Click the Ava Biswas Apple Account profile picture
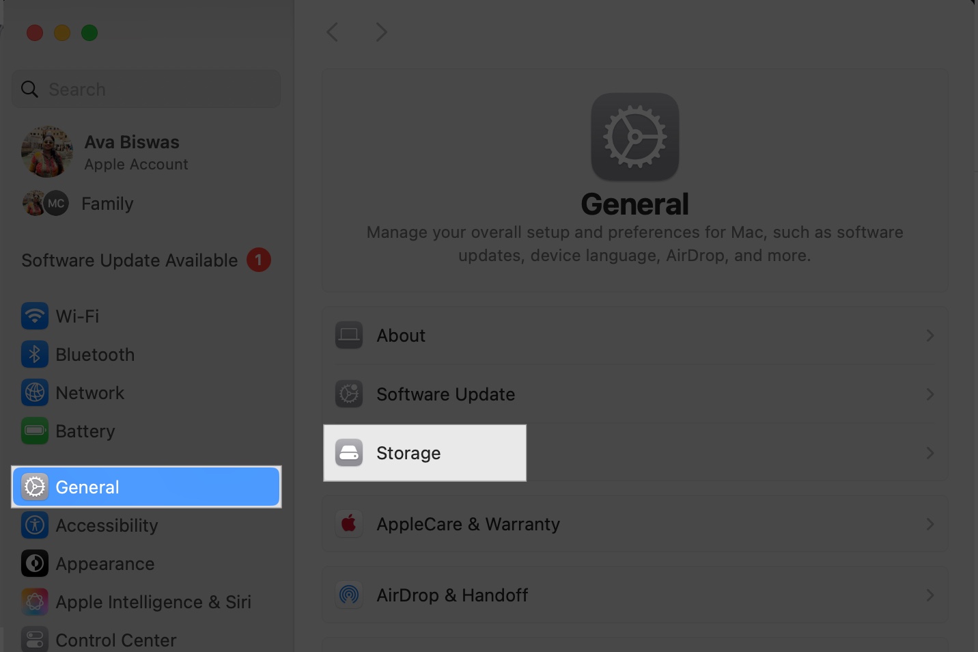 (46, 152)
